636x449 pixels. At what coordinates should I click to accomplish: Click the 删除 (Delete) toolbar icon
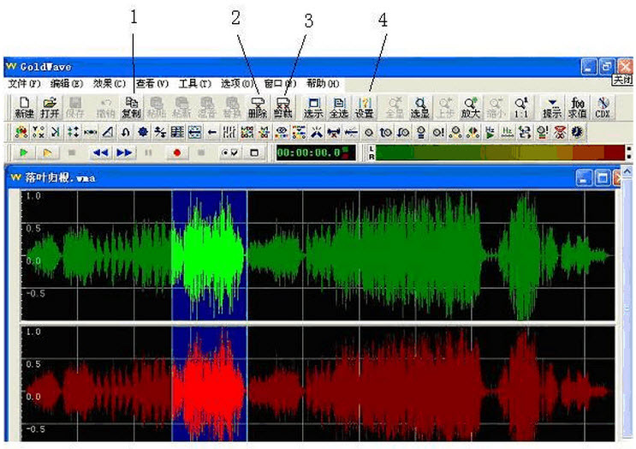coord(257,106)
